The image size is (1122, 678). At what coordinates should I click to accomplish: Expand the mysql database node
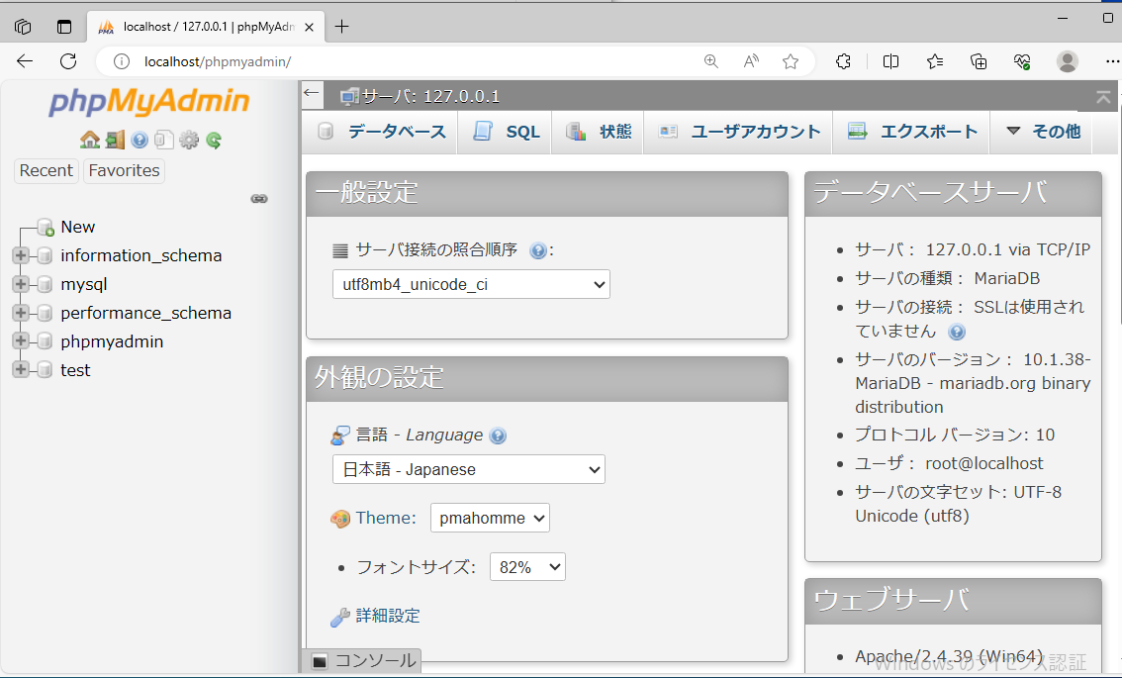pos(21,284)
